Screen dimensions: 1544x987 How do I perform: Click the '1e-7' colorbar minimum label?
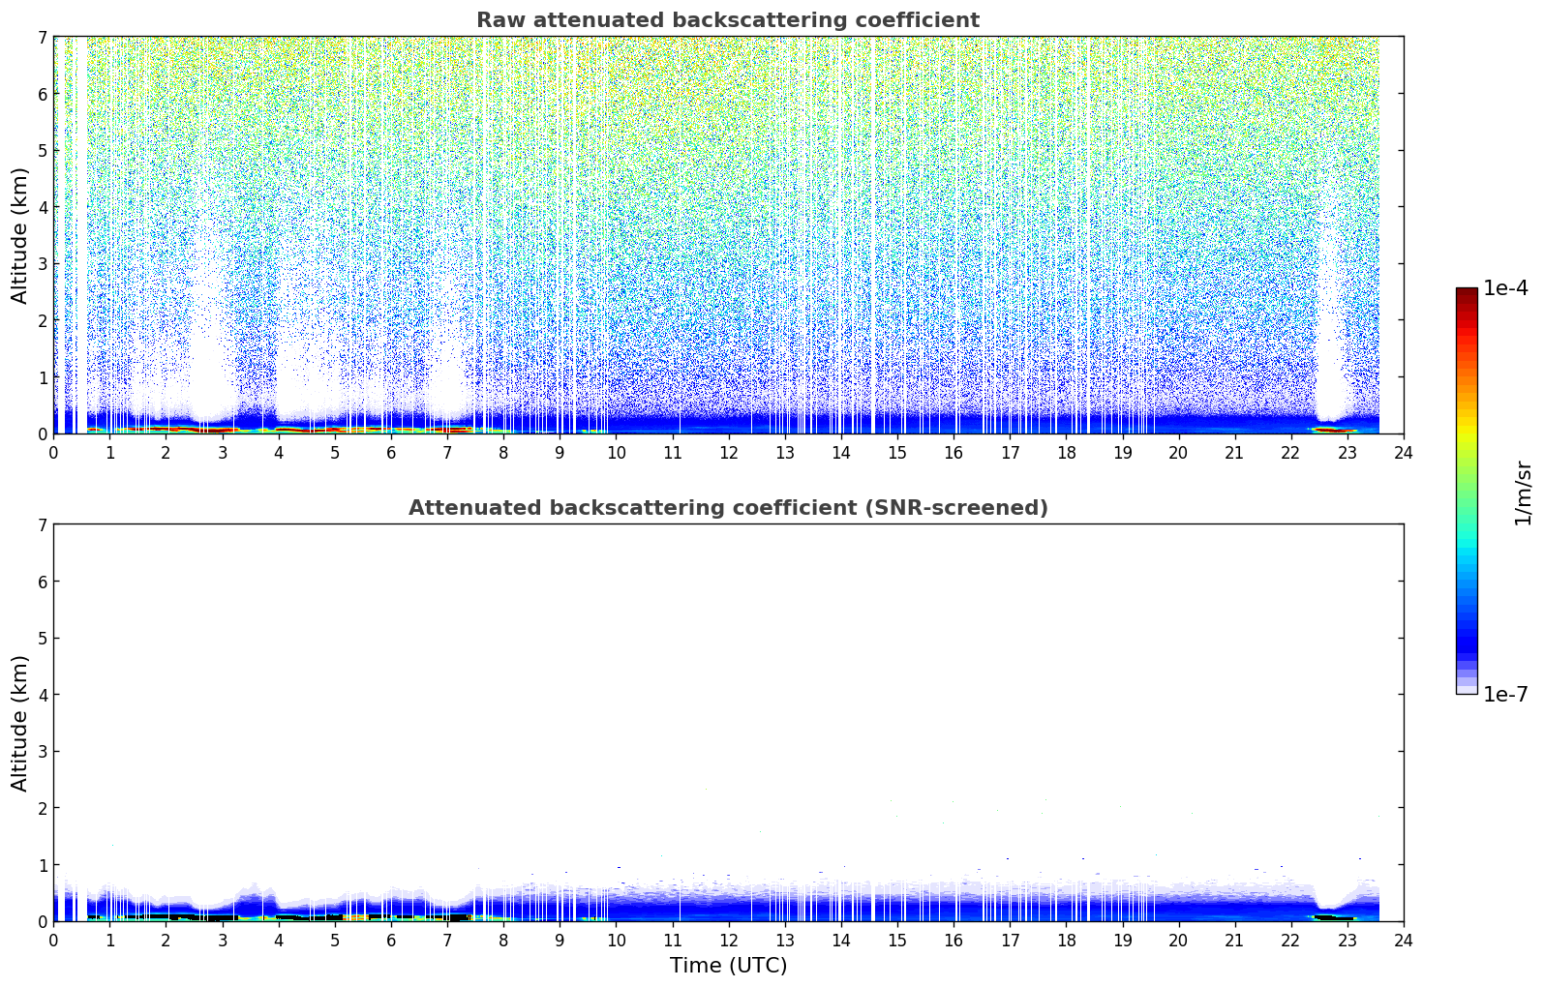pyautogui.click(x=1505, y=694)
